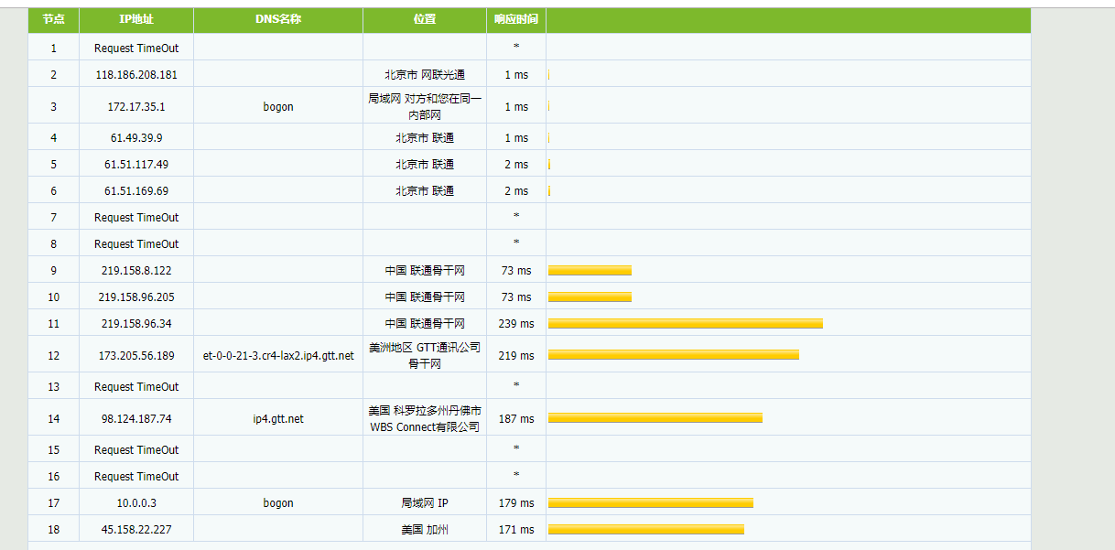Select IP address 219.158.96.34
This screenshot has height=550, width=1115.
pos(136,324)
